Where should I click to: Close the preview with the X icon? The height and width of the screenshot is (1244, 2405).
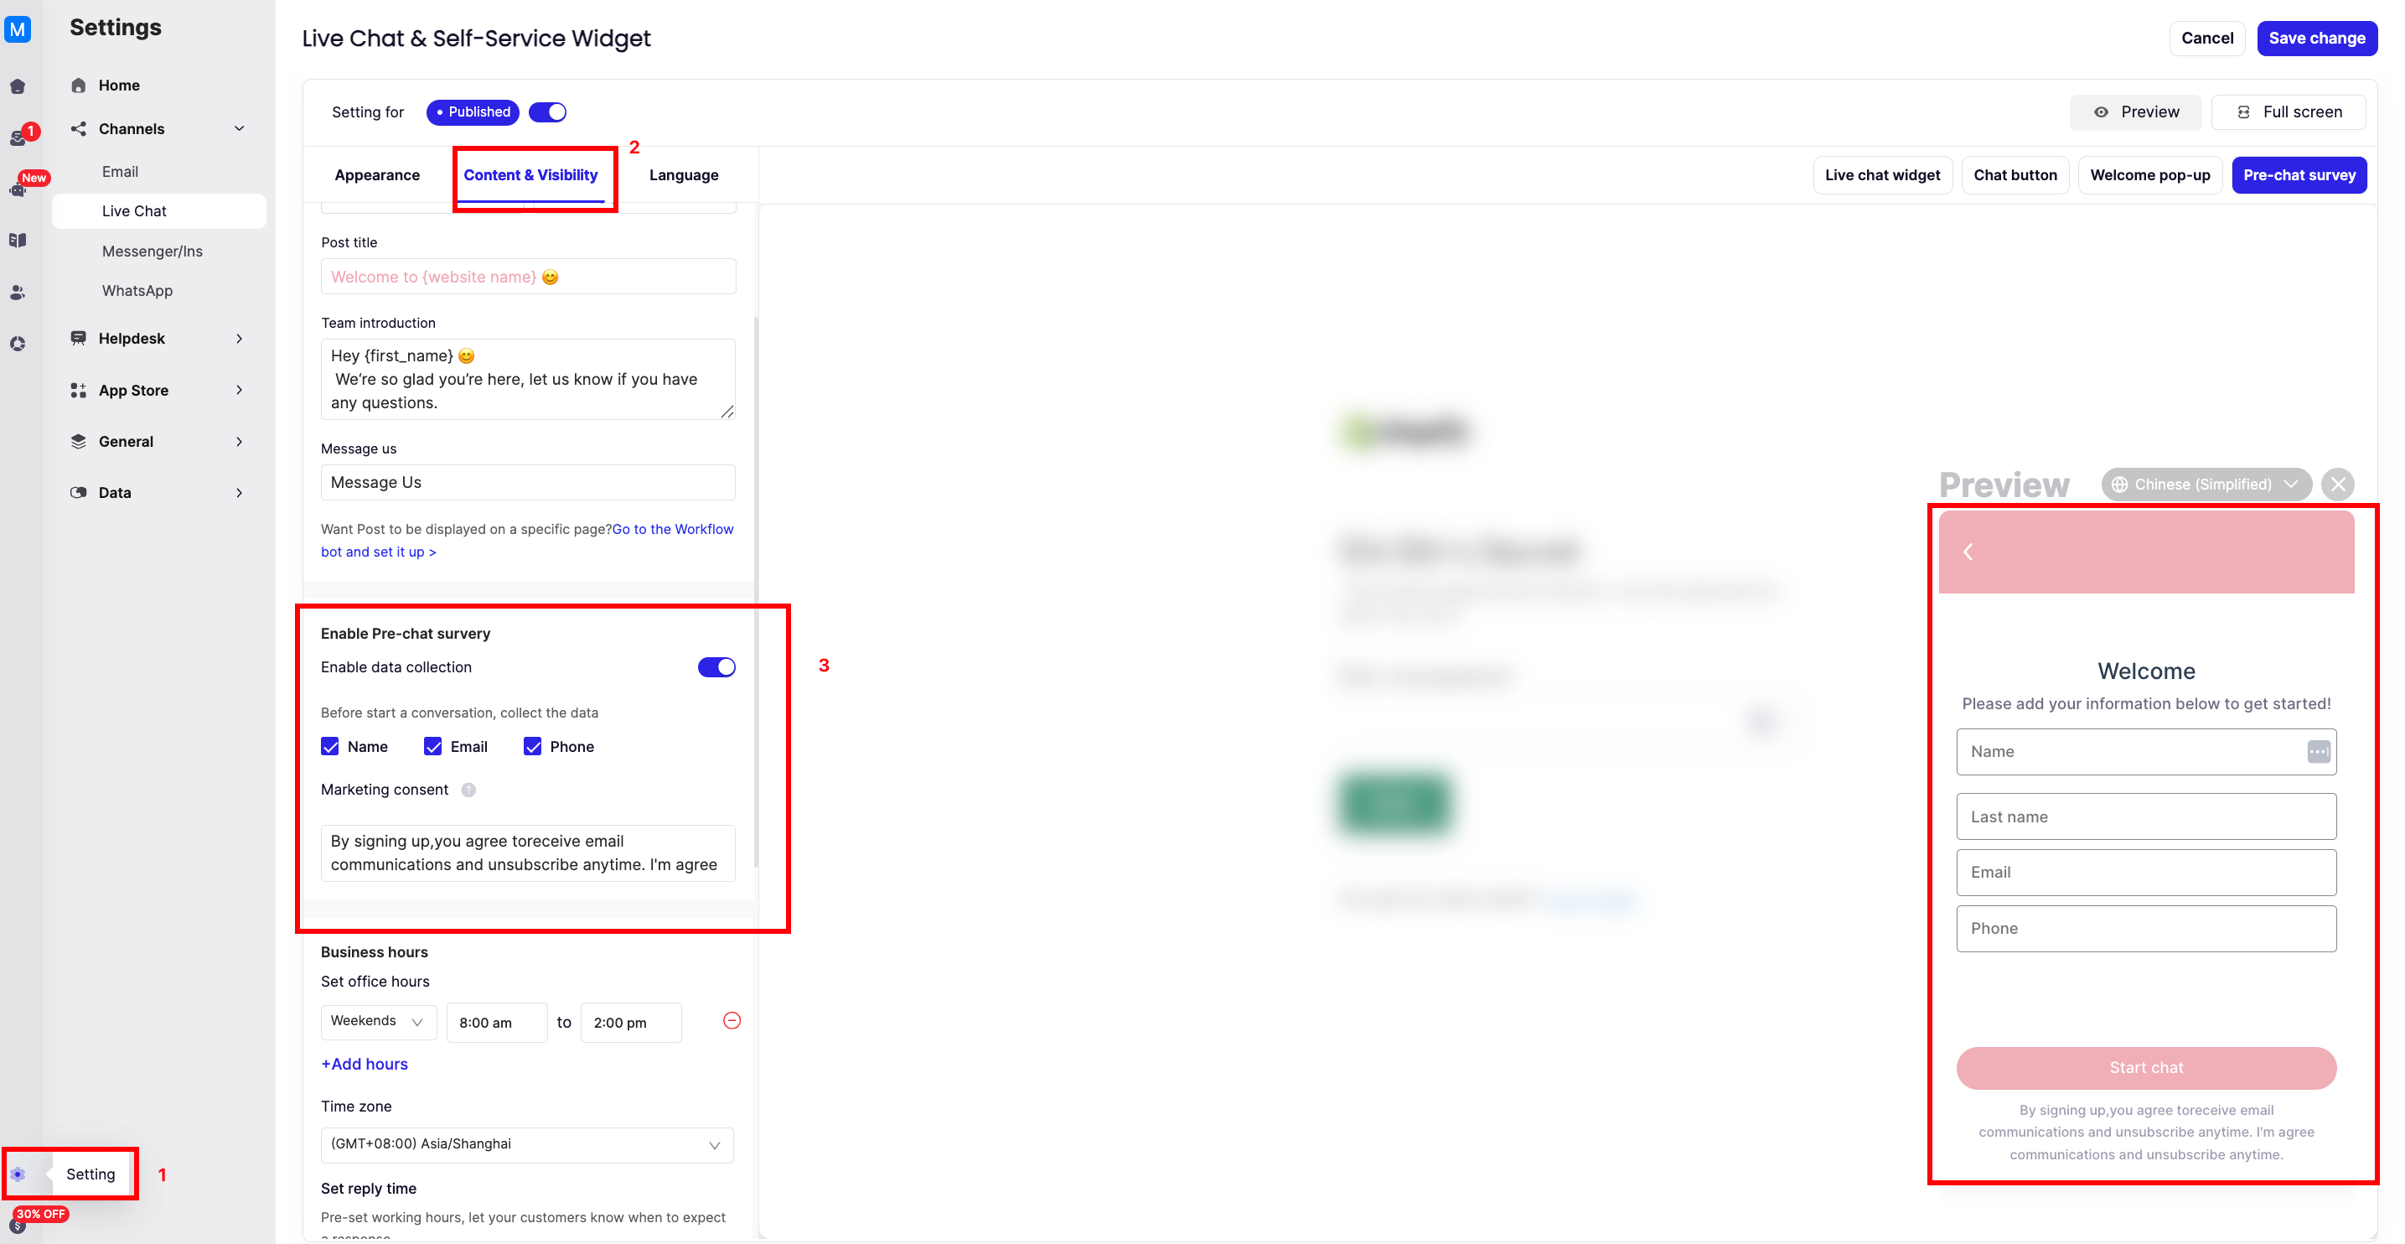point(2338,484)
